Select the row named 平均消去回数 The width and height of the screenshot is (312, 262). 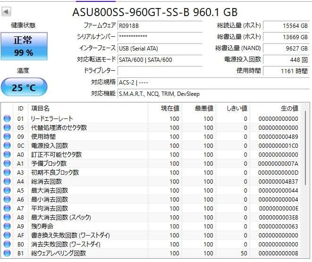click(x=151, y=208)
